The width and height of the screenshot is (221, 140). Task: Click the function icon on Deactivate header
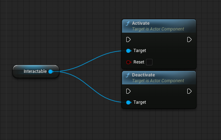coord(128,75)
